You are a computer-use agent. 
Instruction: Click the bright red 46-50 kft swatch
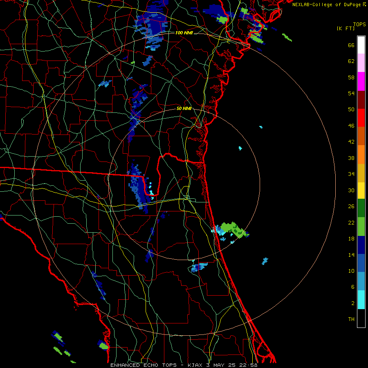pos(361,118)
